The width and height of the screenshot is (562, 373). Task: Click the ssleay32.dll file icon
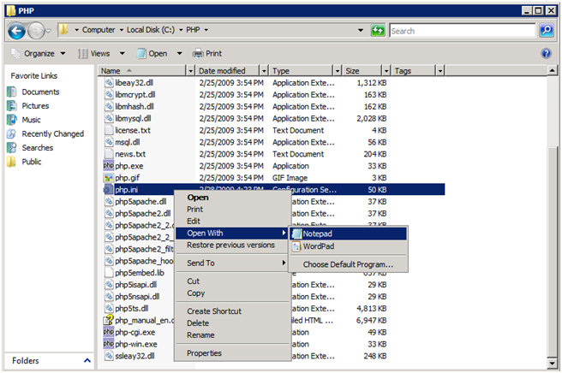coord(109,355)
